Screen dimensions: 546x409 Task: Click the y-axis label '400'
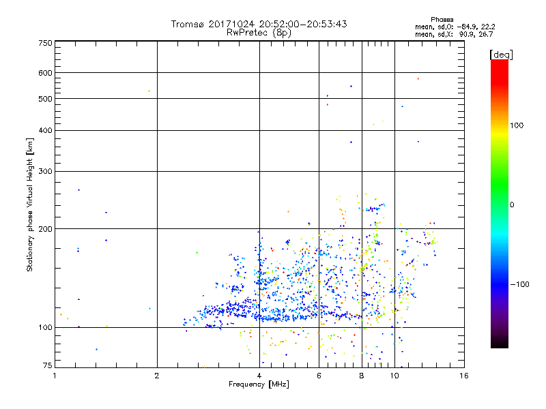pos(45,130)
